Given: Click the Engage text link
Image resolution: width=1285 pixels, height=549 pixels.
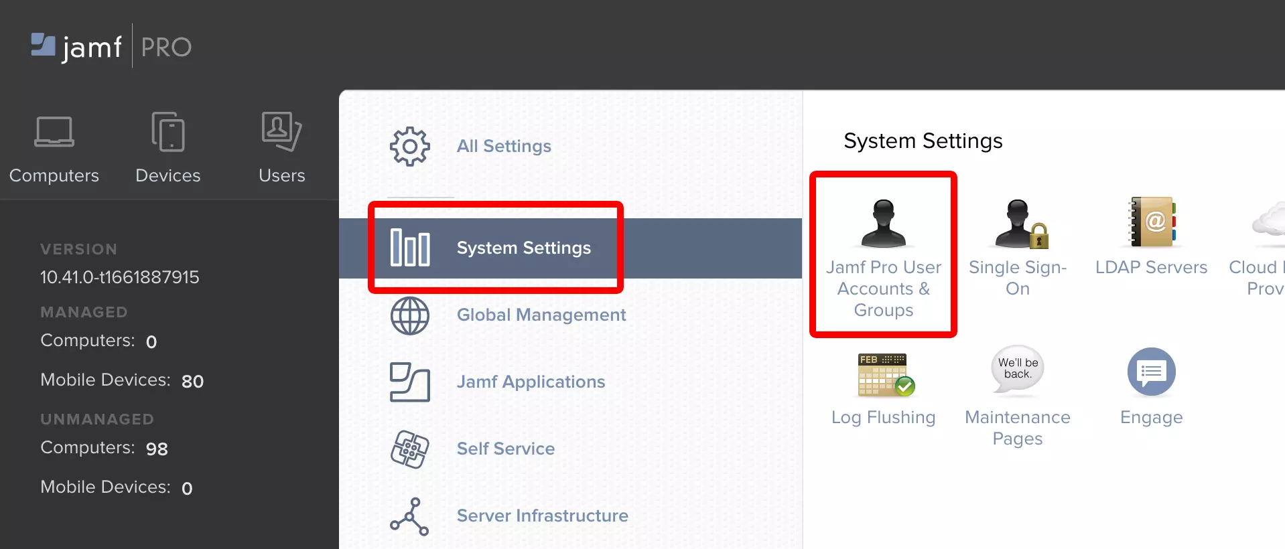Looking at the screenshot, I should 1152,418.
